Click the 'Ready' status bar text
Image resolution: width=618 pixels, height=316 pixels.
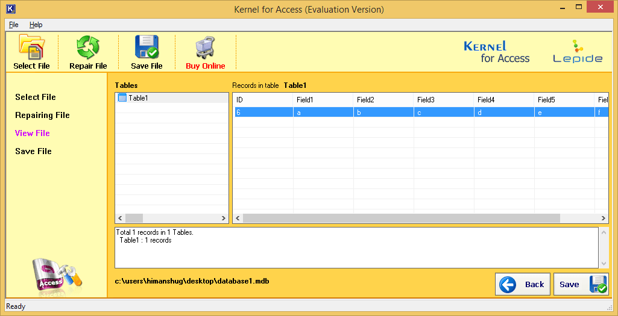pos(16,306)
